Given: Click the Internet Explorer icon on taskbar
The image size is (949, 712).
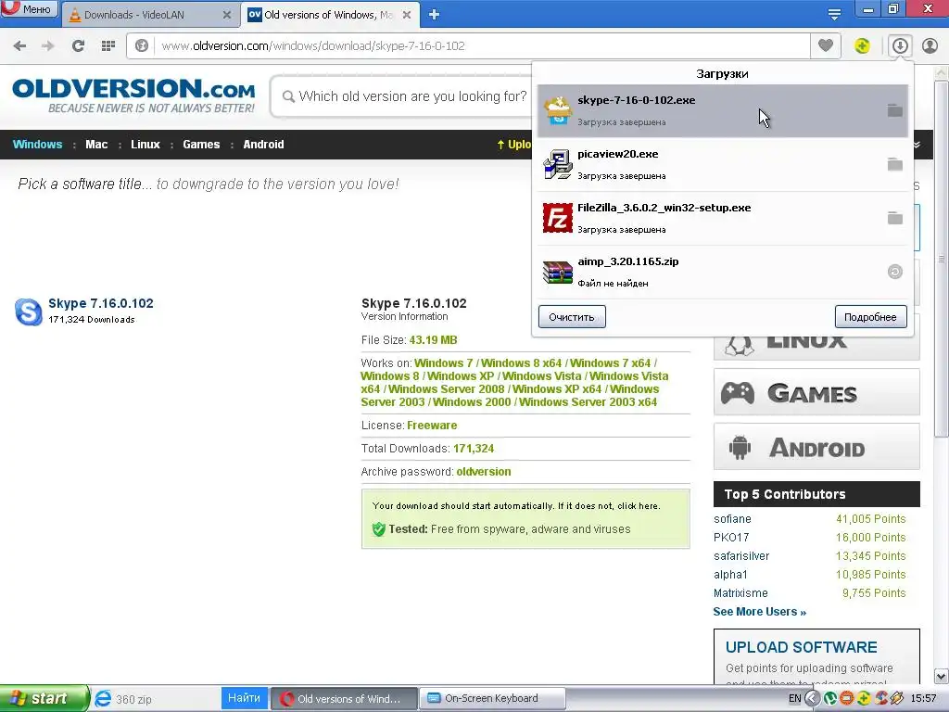Looking at the screenshot, I should point(104,699).
